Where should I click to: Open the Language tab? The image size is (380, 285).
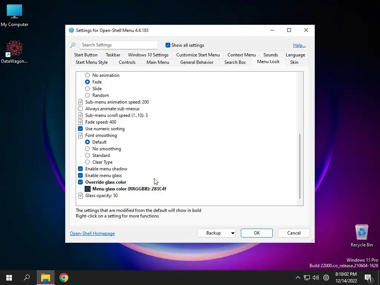[x=295, y=55]
